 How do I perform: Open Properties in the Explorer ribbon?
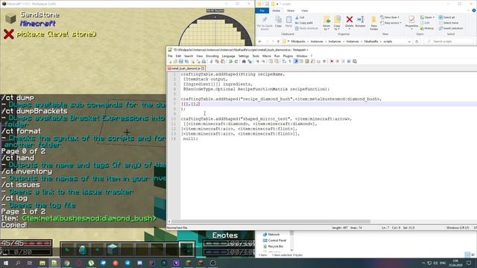(411, 22)
